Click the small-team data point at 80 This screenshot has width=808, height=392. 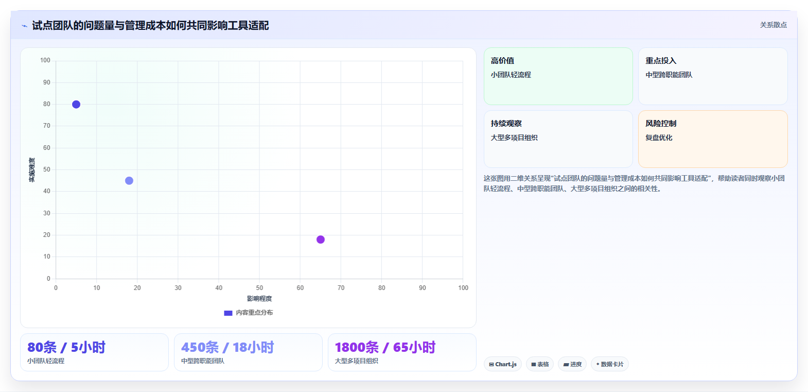(76, 105)
